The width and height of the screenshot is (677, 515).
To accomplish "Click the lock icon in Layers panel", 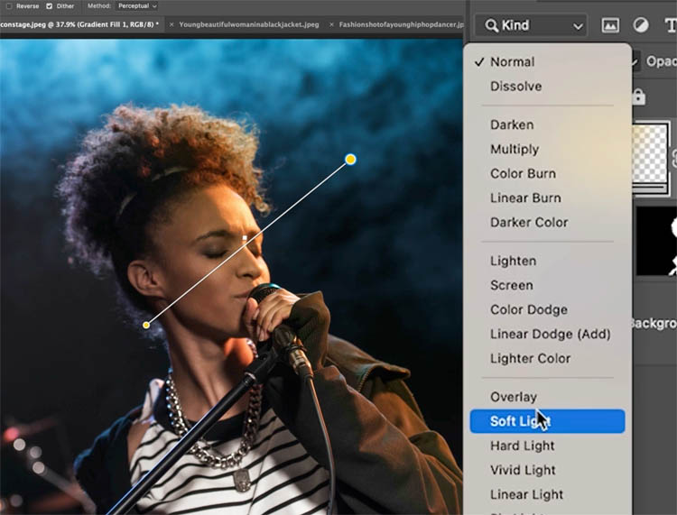I will pyautogui.click(x=638, y=97).
